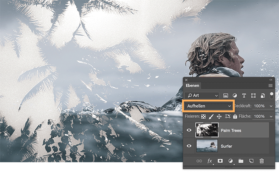279x173 pixels.
Task: Close the Ebenen panel
Action: [186, 80]
